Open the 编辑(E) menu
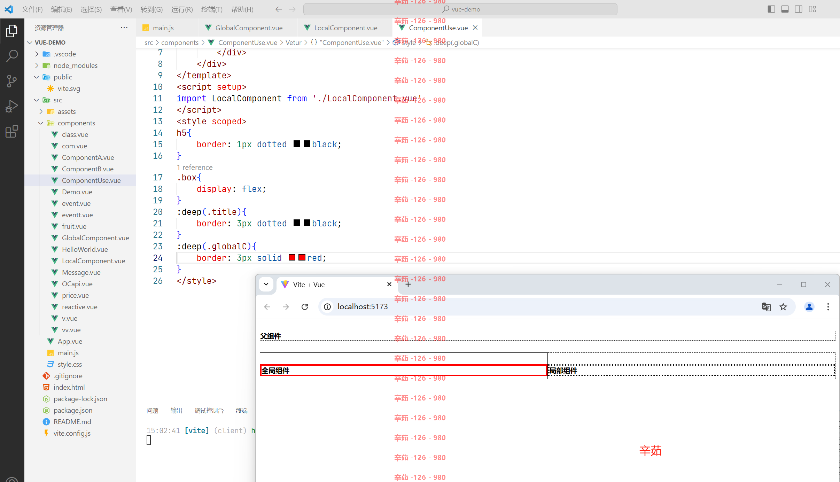Viewport: 840px width, 482px height. [x=62, y=9]
